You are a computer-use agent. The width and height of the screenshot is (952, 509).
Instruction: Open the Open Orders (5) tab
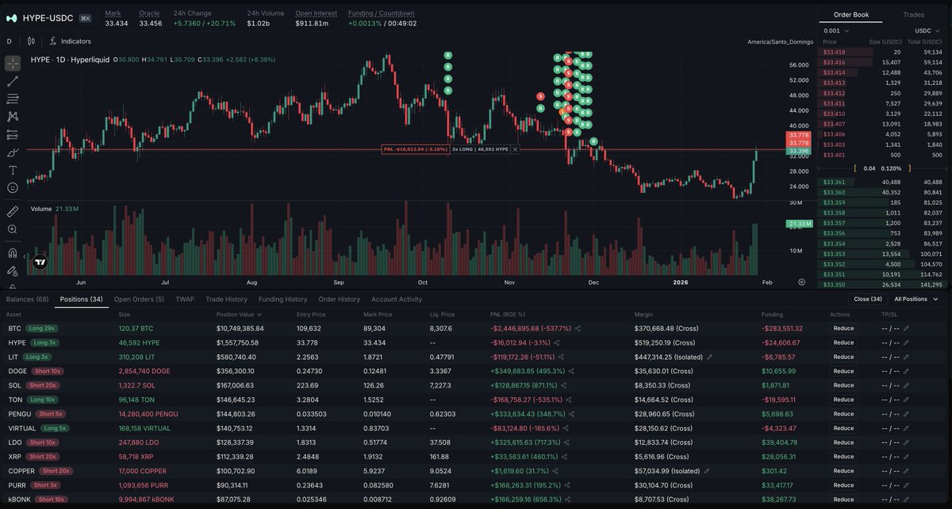[x=138, y=299]
